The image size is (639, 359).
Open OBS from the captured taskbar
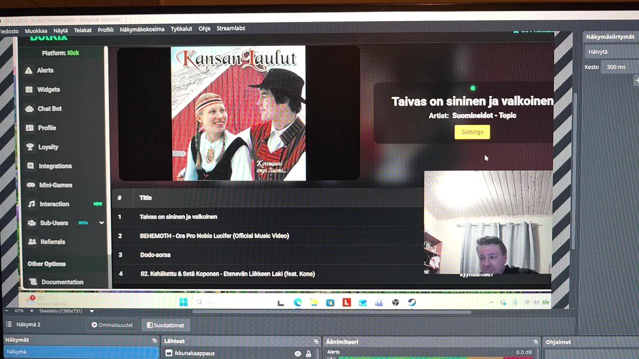coord(395,302)
